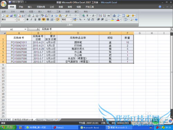The height and width of the screenshot is (130, 173).
Task: Open a file with the folder icon
Action: (x=7, y=16)
